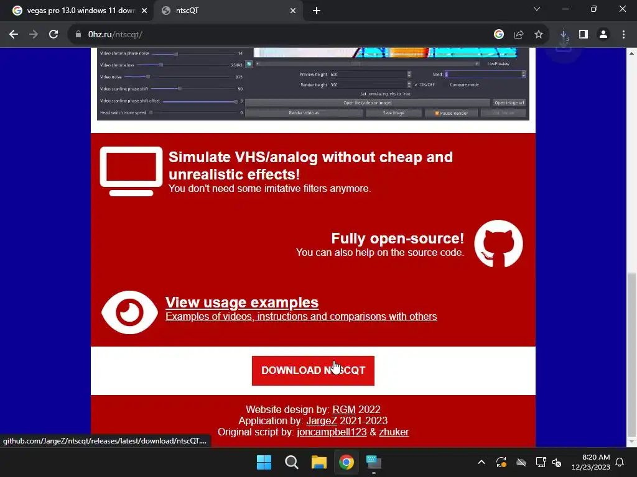This screenshot has width=637, height=477.
Task: Click the eye icon beside usage examples
Action: [x=129, y=312]
